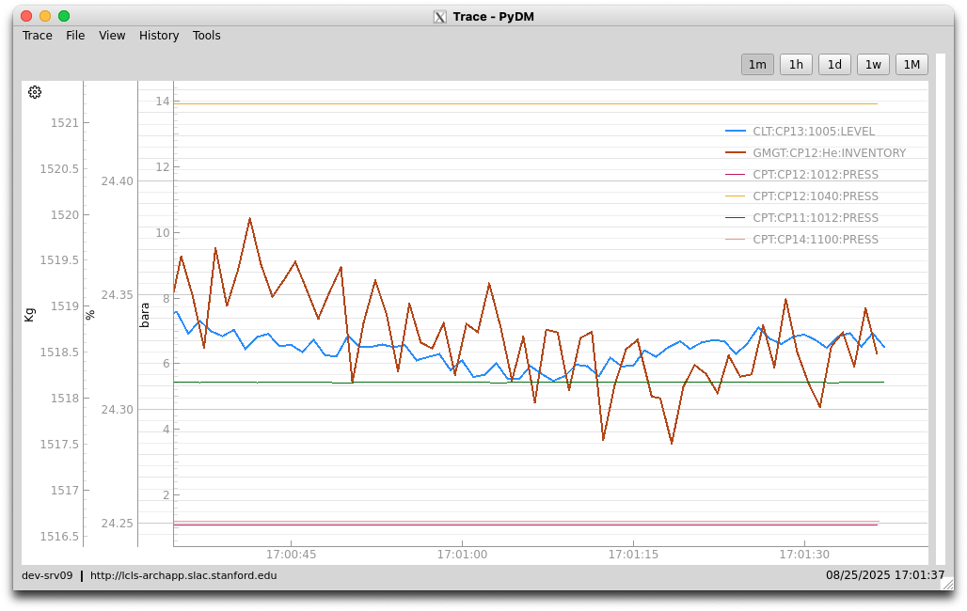Click the 1516.5 Kg axis value

coord(59,536)
